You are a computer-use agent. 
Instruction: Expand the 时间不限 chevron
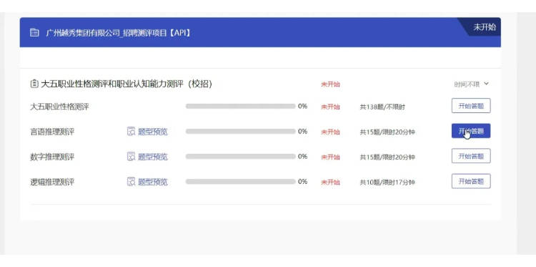[x=487, y=84]
